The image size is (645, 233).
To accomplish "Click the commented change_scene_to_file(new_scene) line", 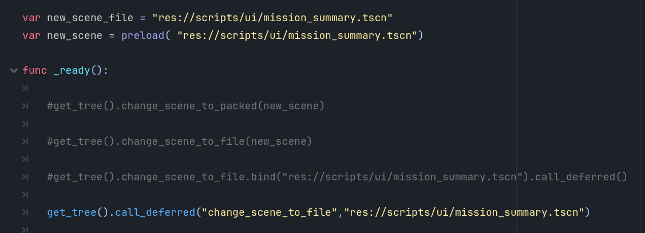I will point(180,142).
